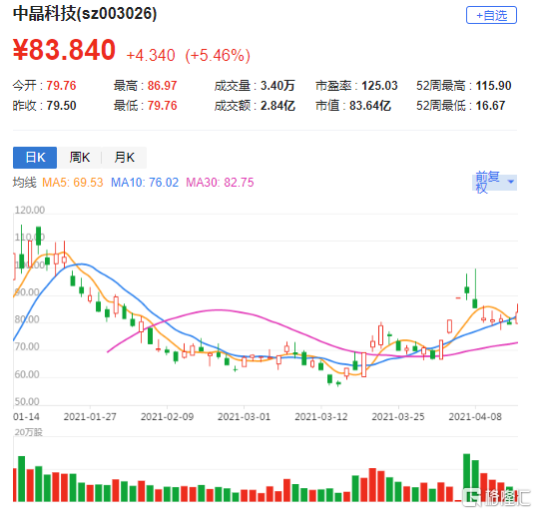Screen dimensions: 537x514
Task: Click the 2021-02-09 date axis label
Action: coord(167,417)
